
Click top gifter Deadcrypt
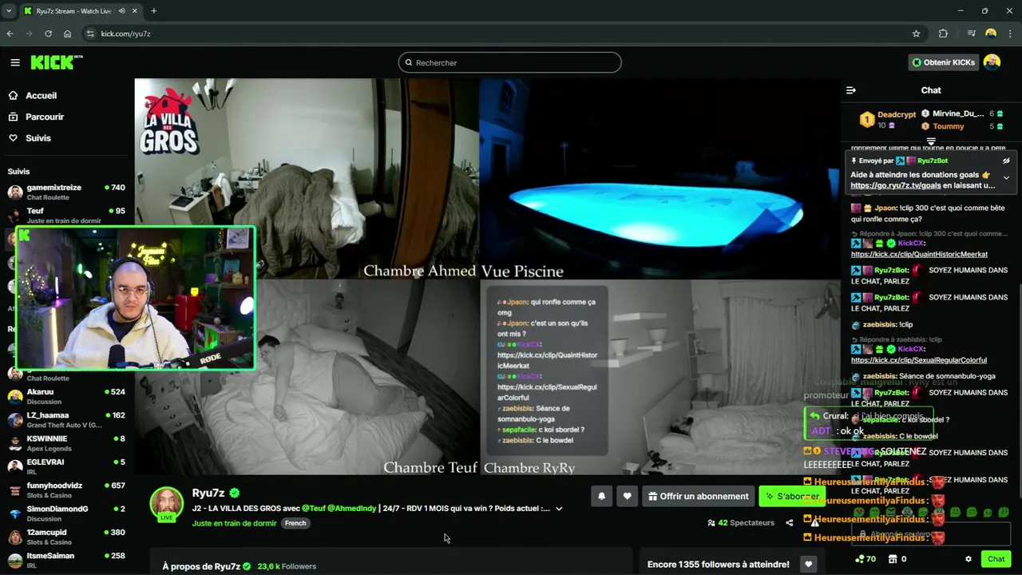click(886, 120)
